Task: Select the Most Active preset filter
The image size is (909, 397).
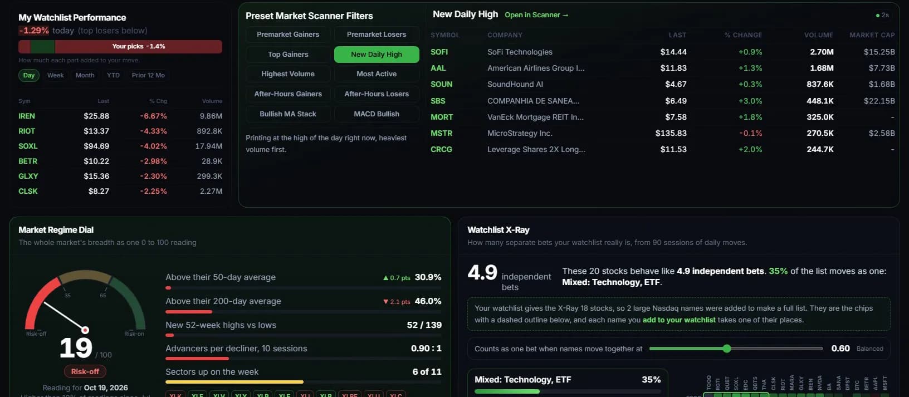Action: 377,74
